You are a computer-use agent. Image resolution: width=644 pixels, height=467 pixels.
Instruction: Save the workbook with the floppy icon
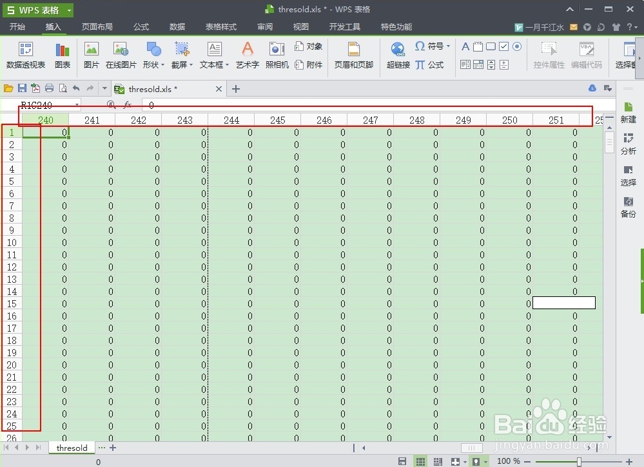(22, 88)
